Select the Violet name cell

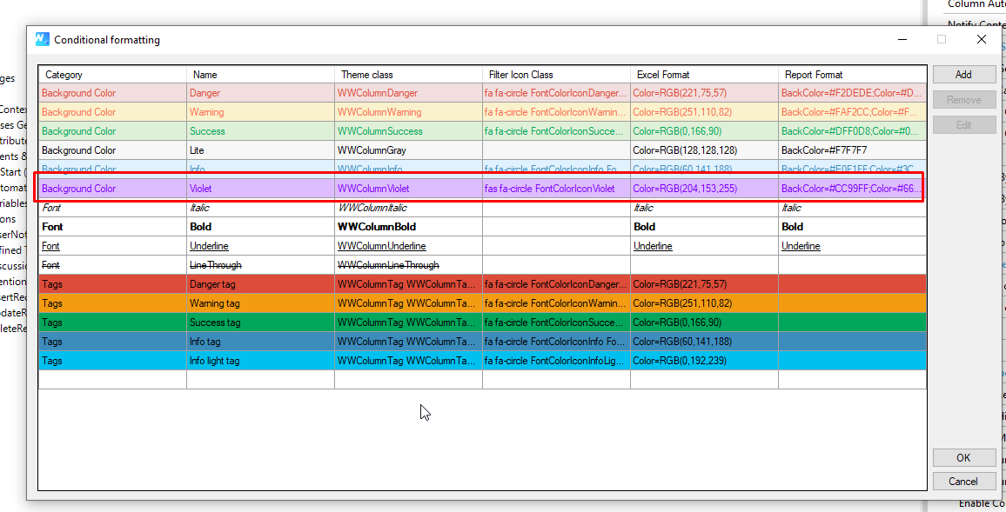pyautogui.click(x=260, y=189)
